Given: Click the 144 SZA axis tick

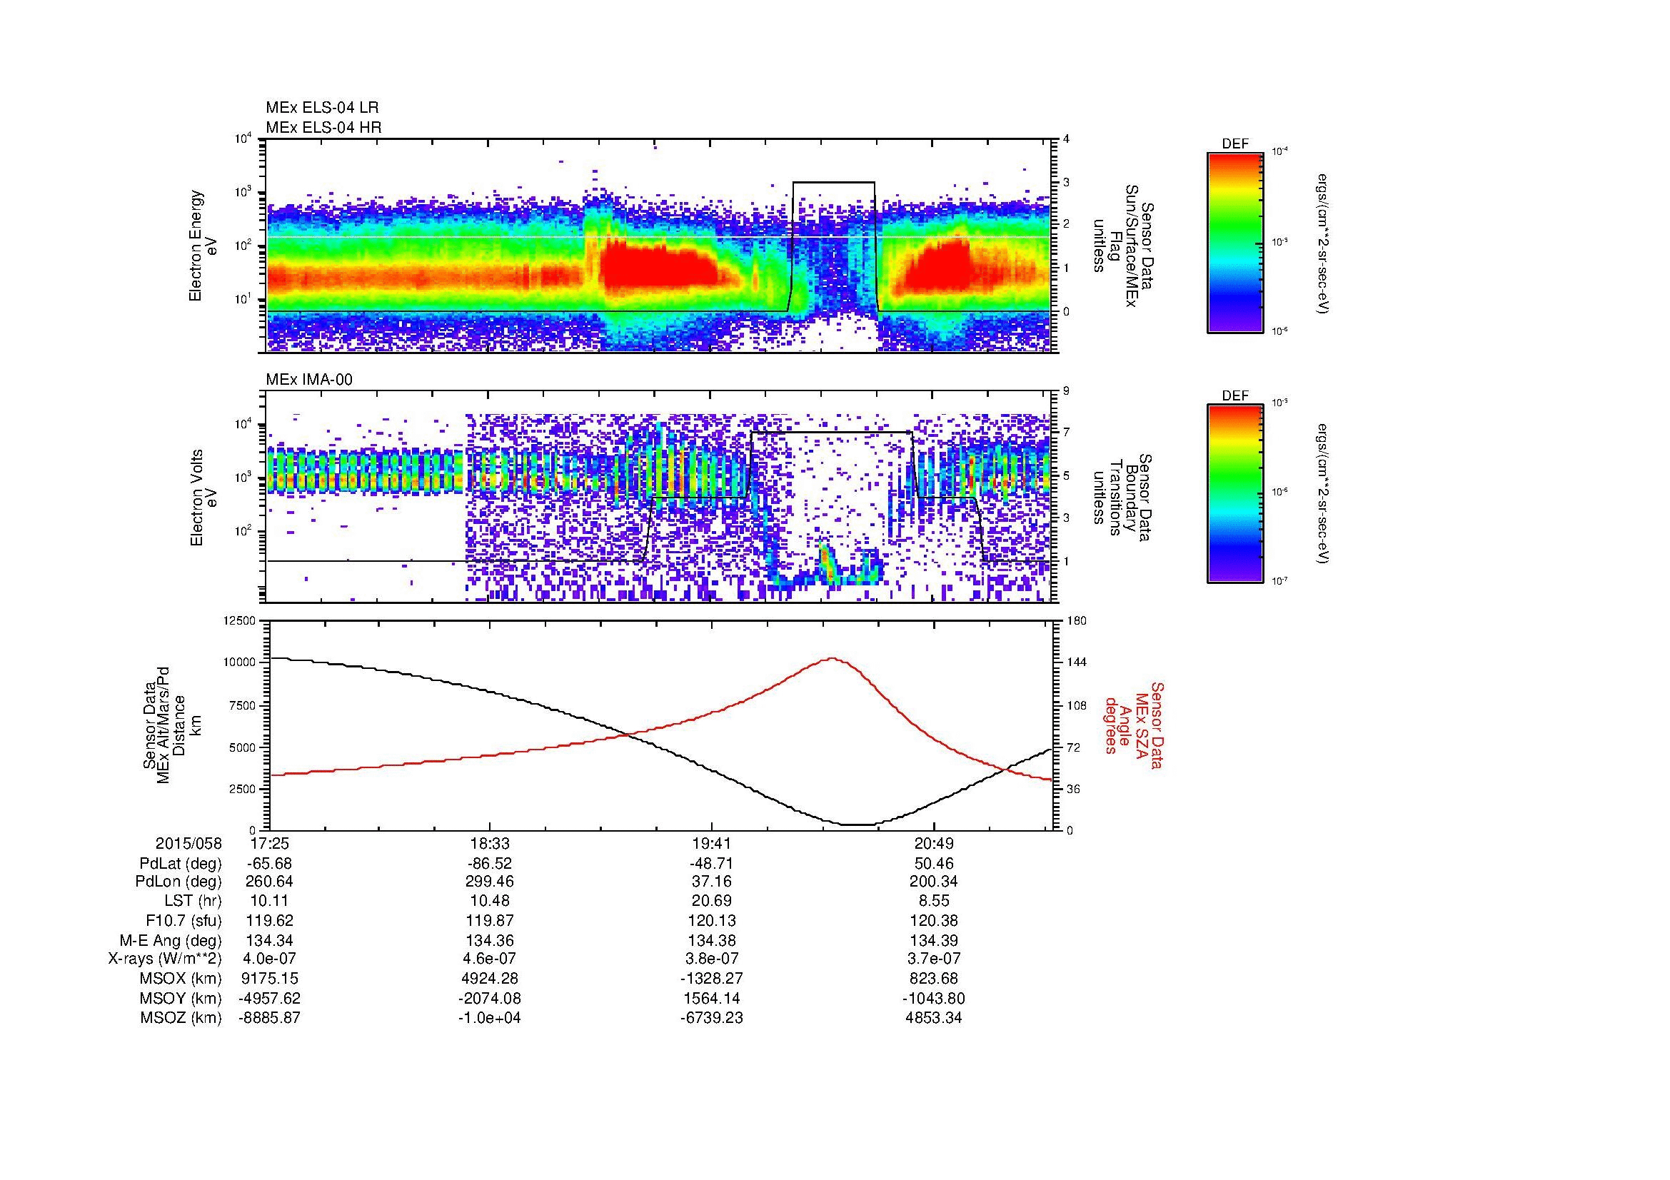Looking at the screenshot, I should [x=1076, y=662].
